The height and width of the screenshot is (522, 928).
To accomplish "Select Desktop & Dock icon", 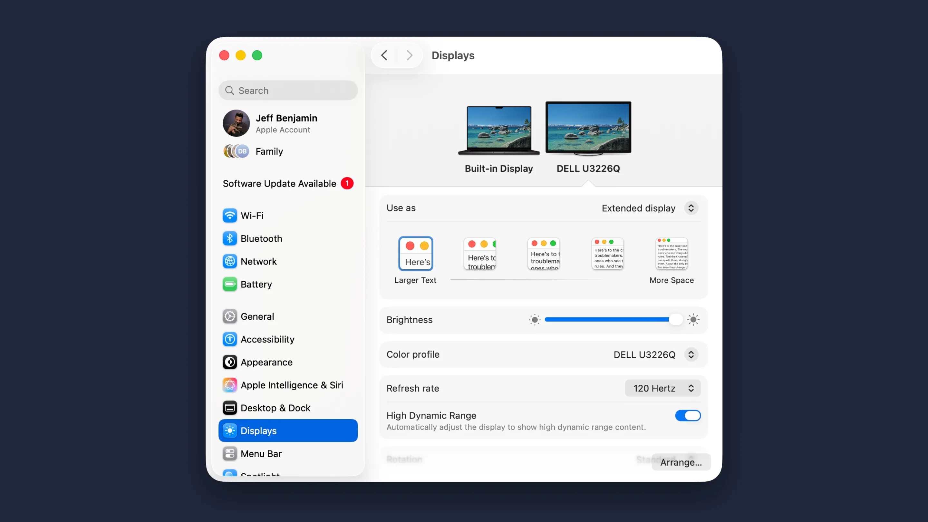I will [x=230, y=408].
